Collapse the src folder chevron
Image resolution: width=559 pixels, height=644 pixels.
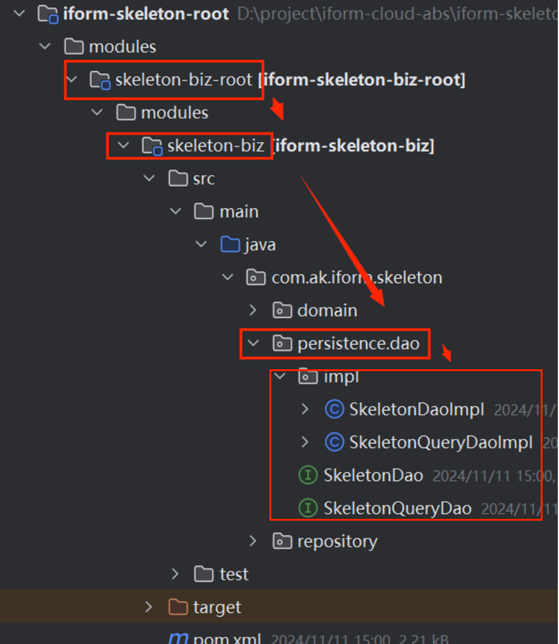tap(149, 179)
